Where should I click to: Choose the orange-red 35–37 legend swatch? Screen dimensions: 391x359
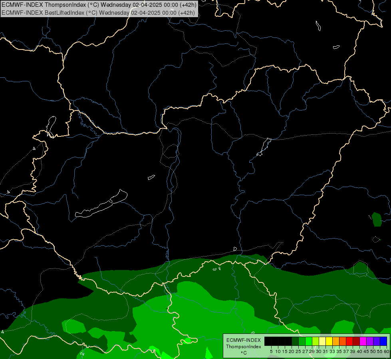(343, 341)
